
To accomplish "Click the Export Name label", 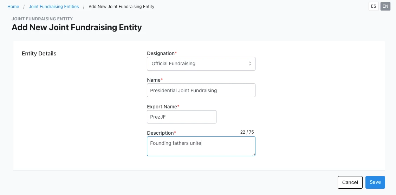I will [162, 106].
